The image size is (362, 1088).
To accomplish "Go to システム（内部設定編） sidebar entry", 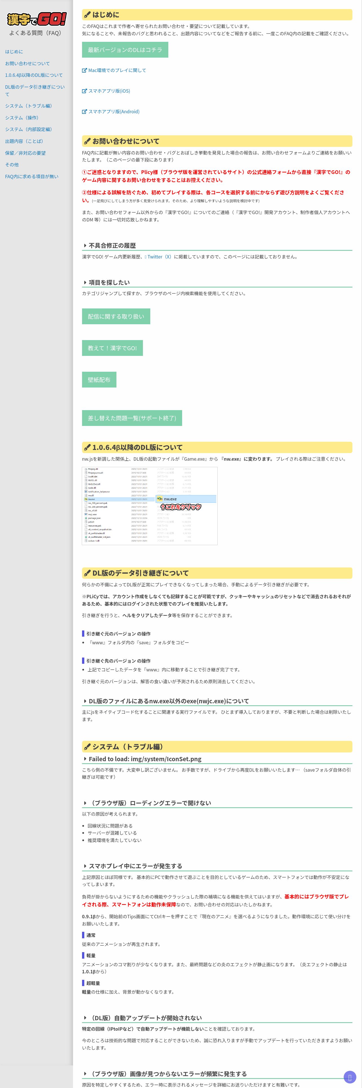I will click(x=30, y=129).
